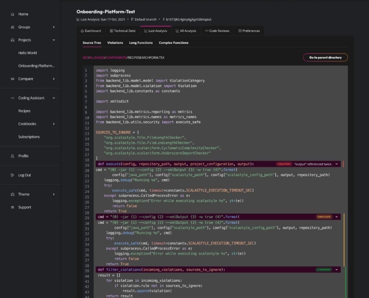The image size is (369, 298).
Task: Open the Hello World project link
Action: pos(28,53)
